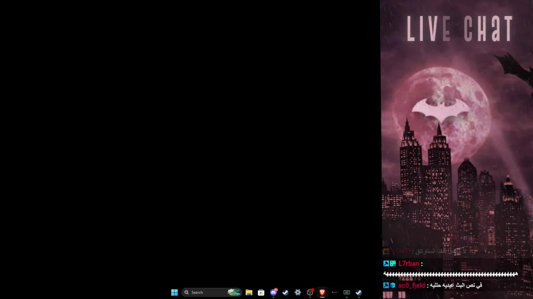Open the last Steam icon on the taskbar
Image resolution: width=533 pixels, height=299 pixels.
[359, 292]
